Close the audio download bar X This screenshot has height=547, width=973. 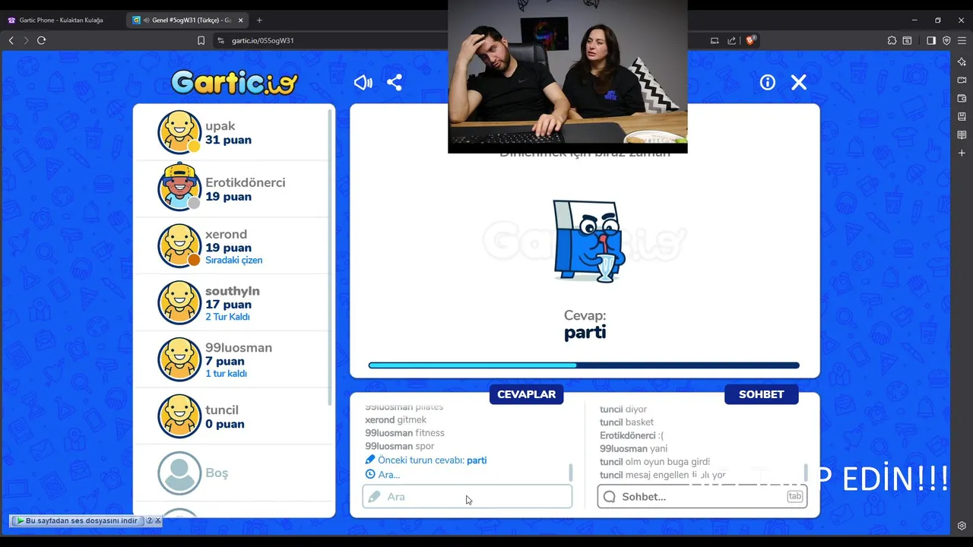pyautogui.click(x=158, y=520)
